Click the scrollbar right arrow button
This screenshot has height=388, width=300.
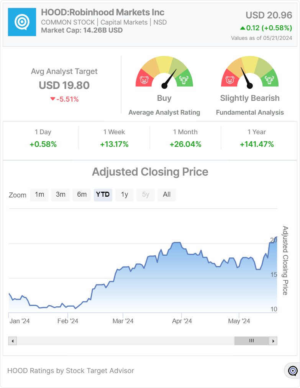[x=273, y=341]
